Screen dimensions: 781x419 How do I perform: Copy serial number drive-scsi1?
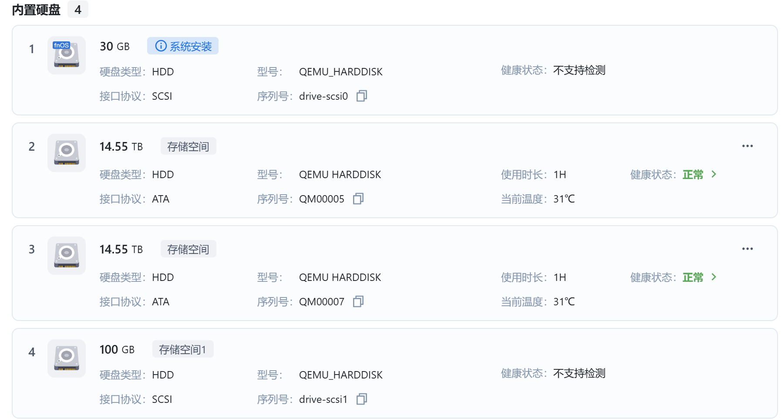362,399
